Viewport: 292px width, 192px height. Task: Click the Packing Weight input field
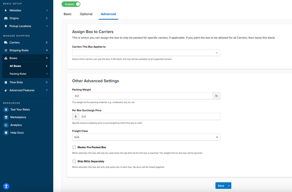(142, 96)
